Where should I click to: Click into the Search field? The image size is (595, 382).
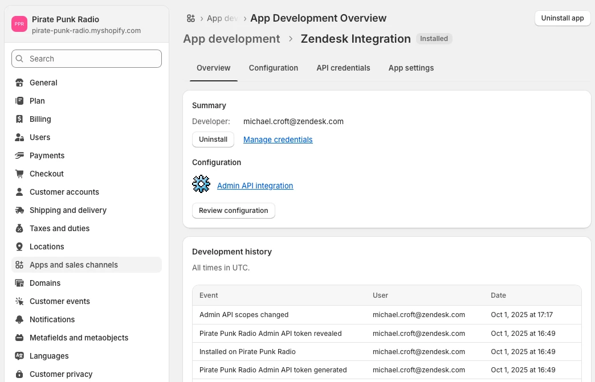point(87,59)
